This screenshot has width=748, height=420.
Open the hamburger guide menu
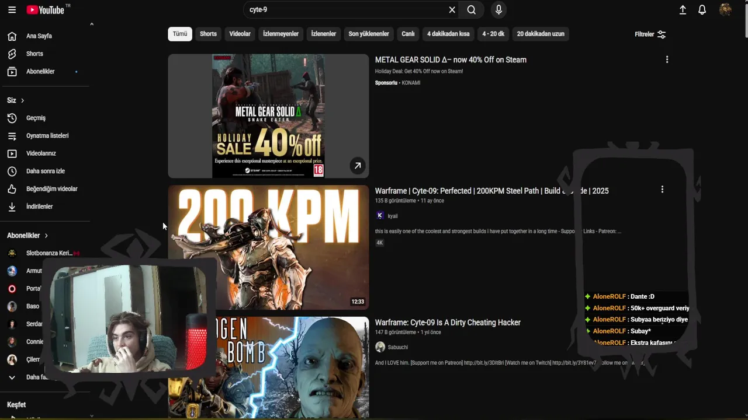[x=12, y=10]
